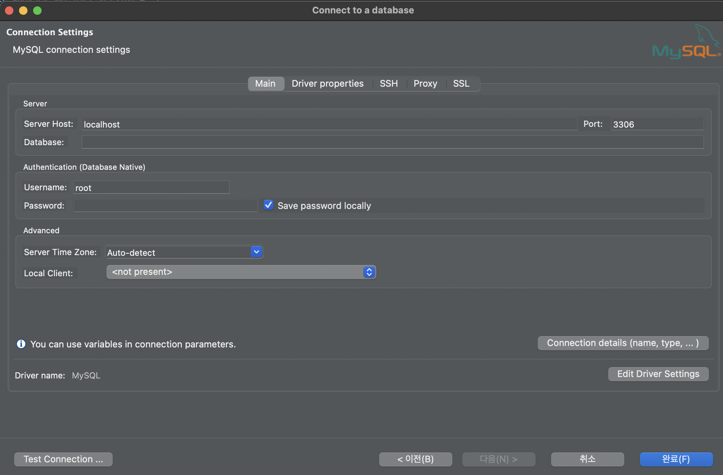Click the Test Connection button
The width and height of the screenshot is (723, 475).
tap(63, 459)
